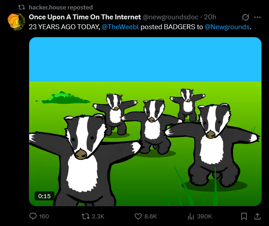Click the 0:15 video duration badge
Image resolution: width=269 pixels, height=226 pixels.
click(x=45, y=196)
